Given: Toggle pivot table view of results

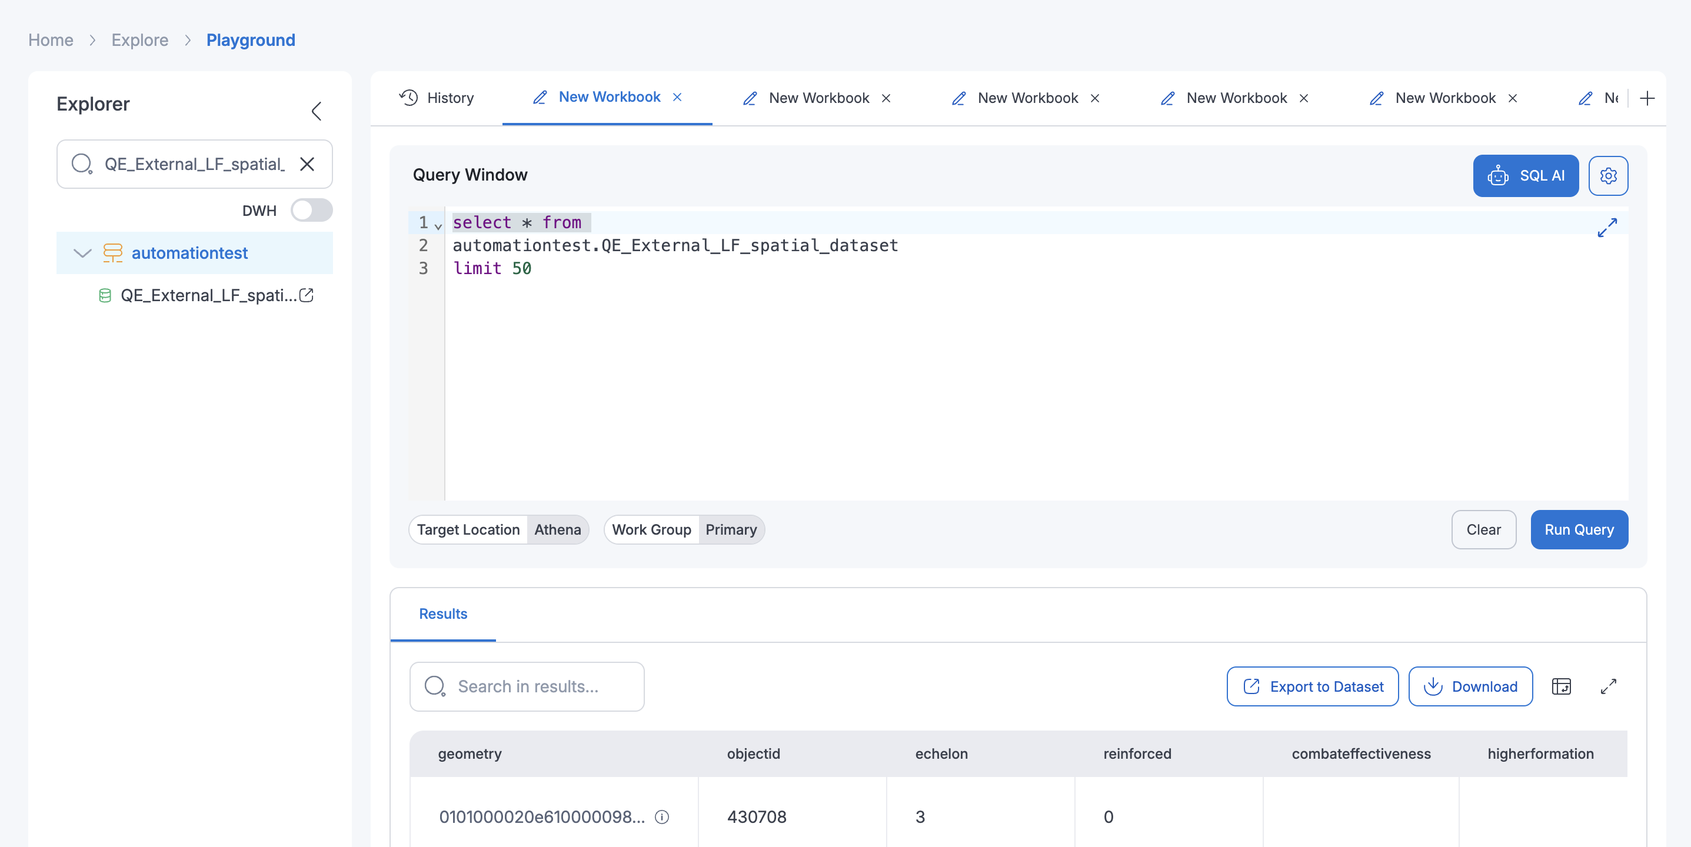Looking at the screenshot, I should click(1562, 686).
